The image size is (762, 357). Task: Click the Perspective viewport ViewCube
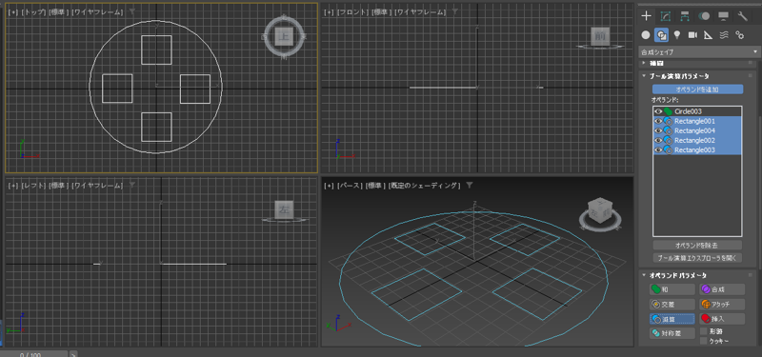click(600, 210)
